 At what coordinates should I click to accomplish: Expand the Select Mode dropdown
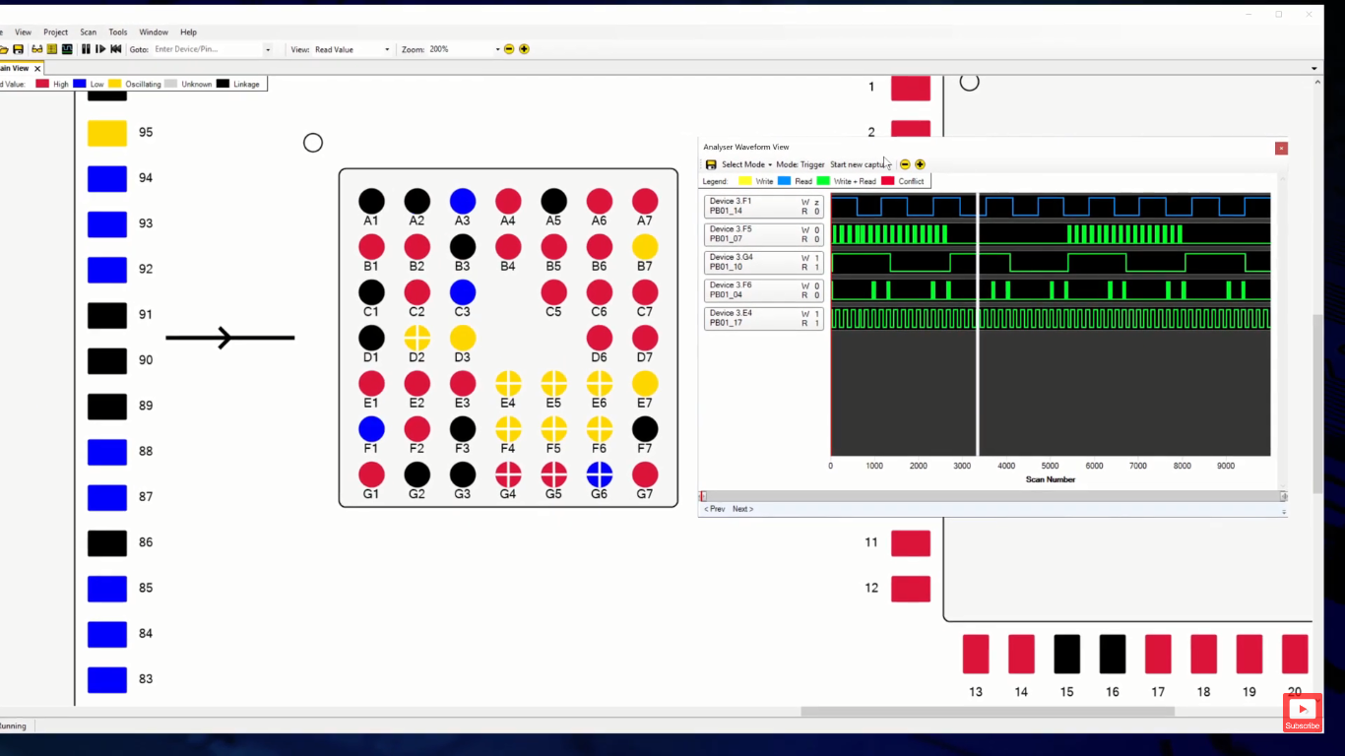click(746, 164)
